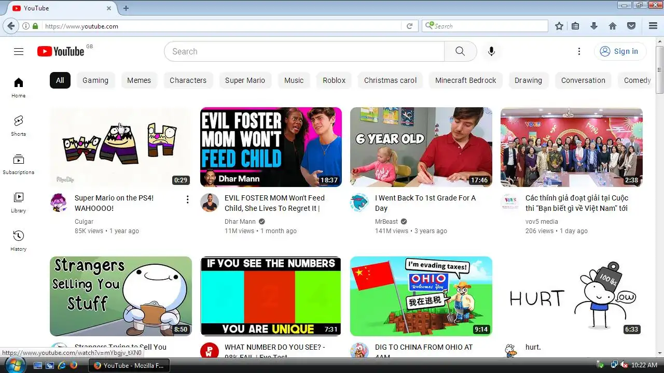This screenshot has width=664, height=373.
Task: Open Firefox downloads arrow
Action: [594, 26]
